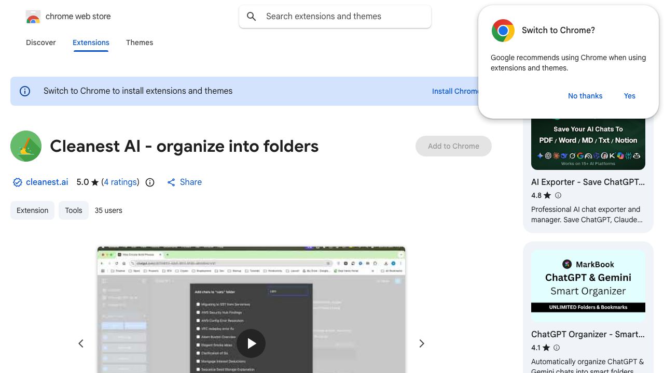
Task: Open the AI Exporter - Save ChatGPT title
Action: click(588, 182)
